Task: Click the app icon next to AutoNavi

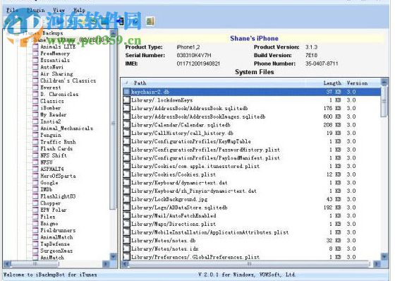Action: tap(36, 67)
